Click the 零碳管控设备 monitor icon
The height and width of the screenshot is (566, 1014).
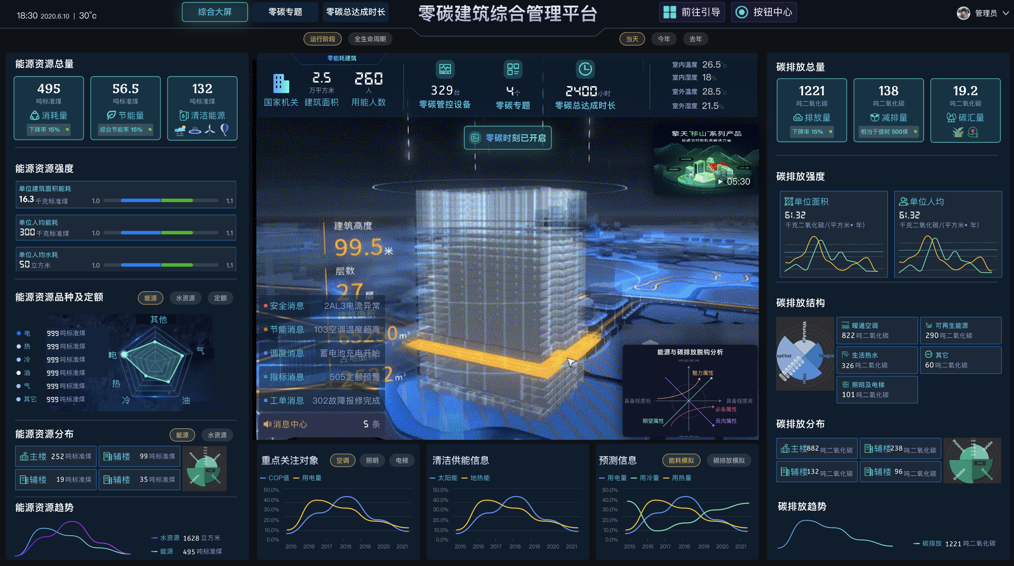445,69
